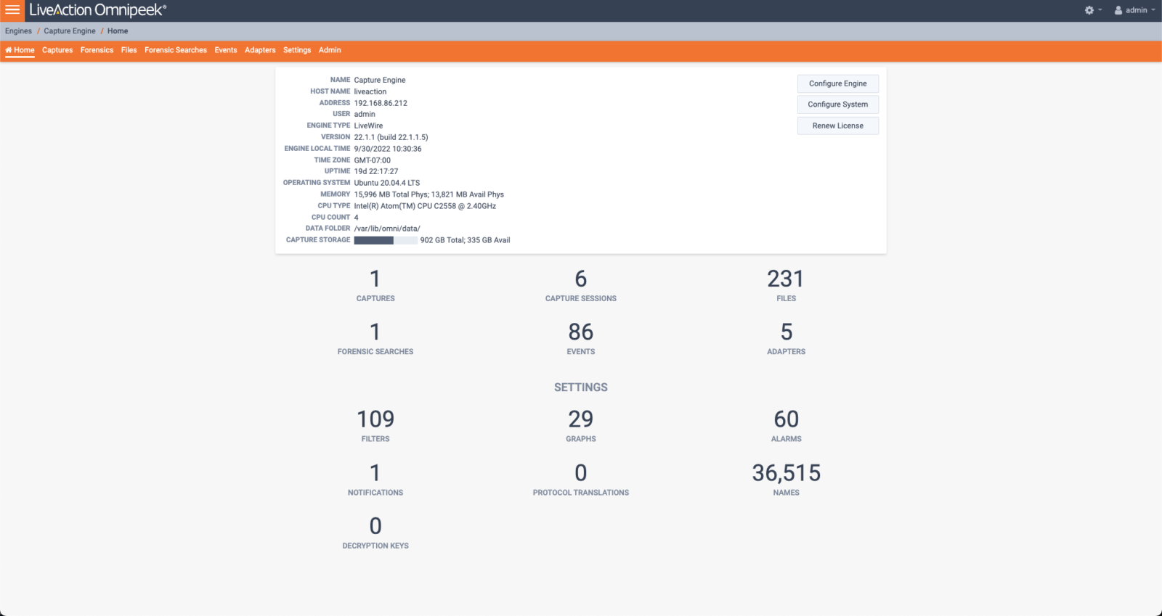Click the Home breadcrumb text

(118, 31)
